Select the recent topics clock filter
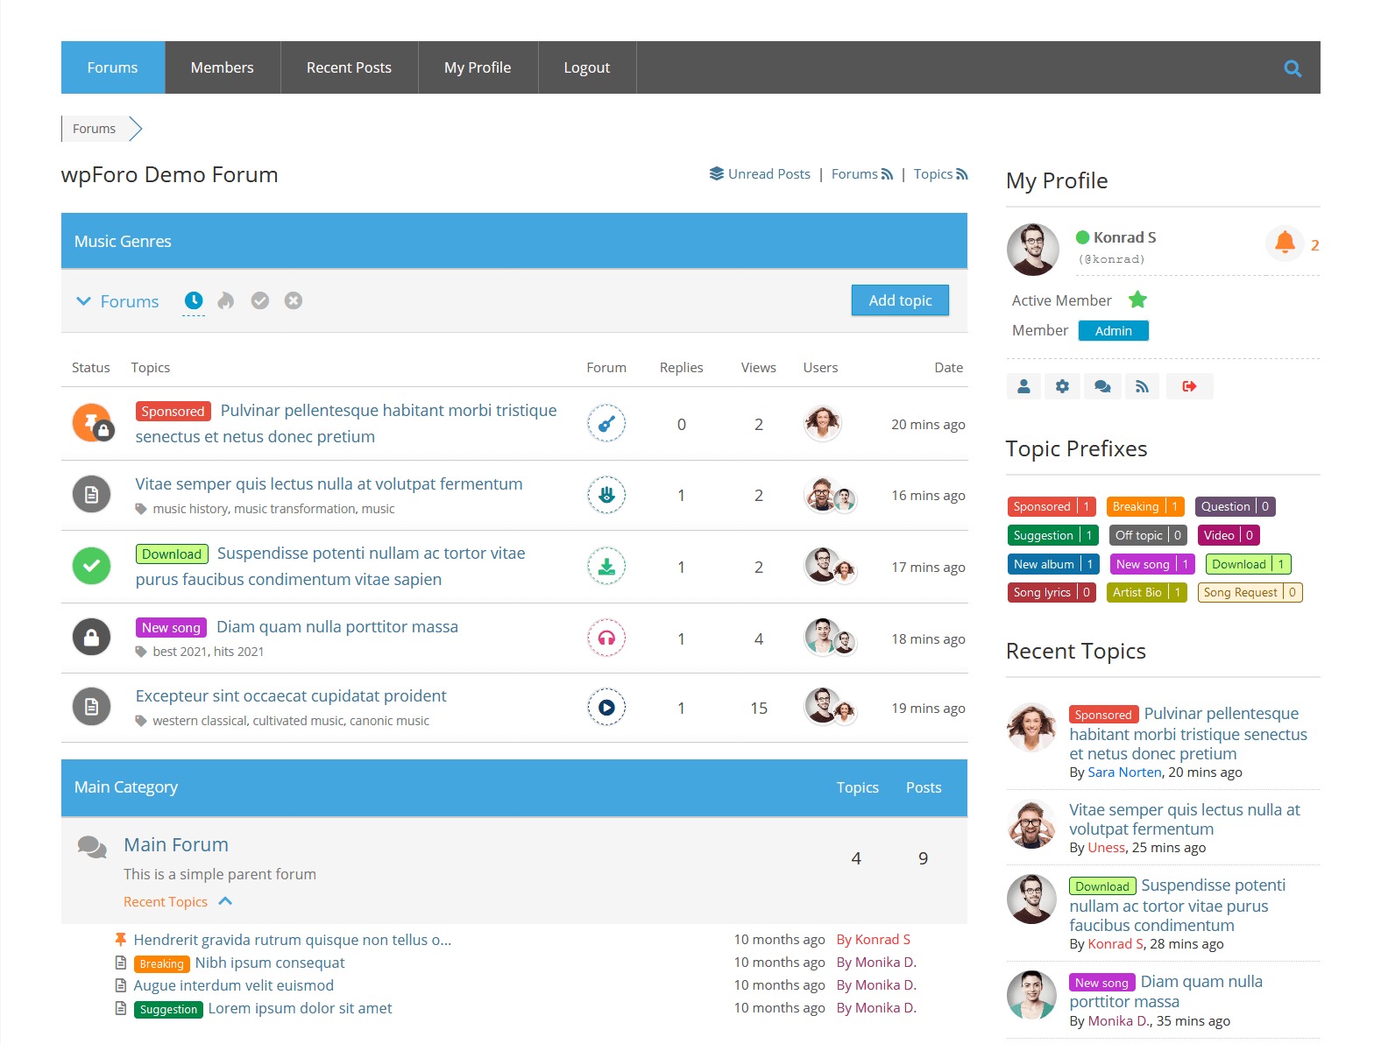The height and width of the screenshot is (1044, 1374). (x=194, y=300)
